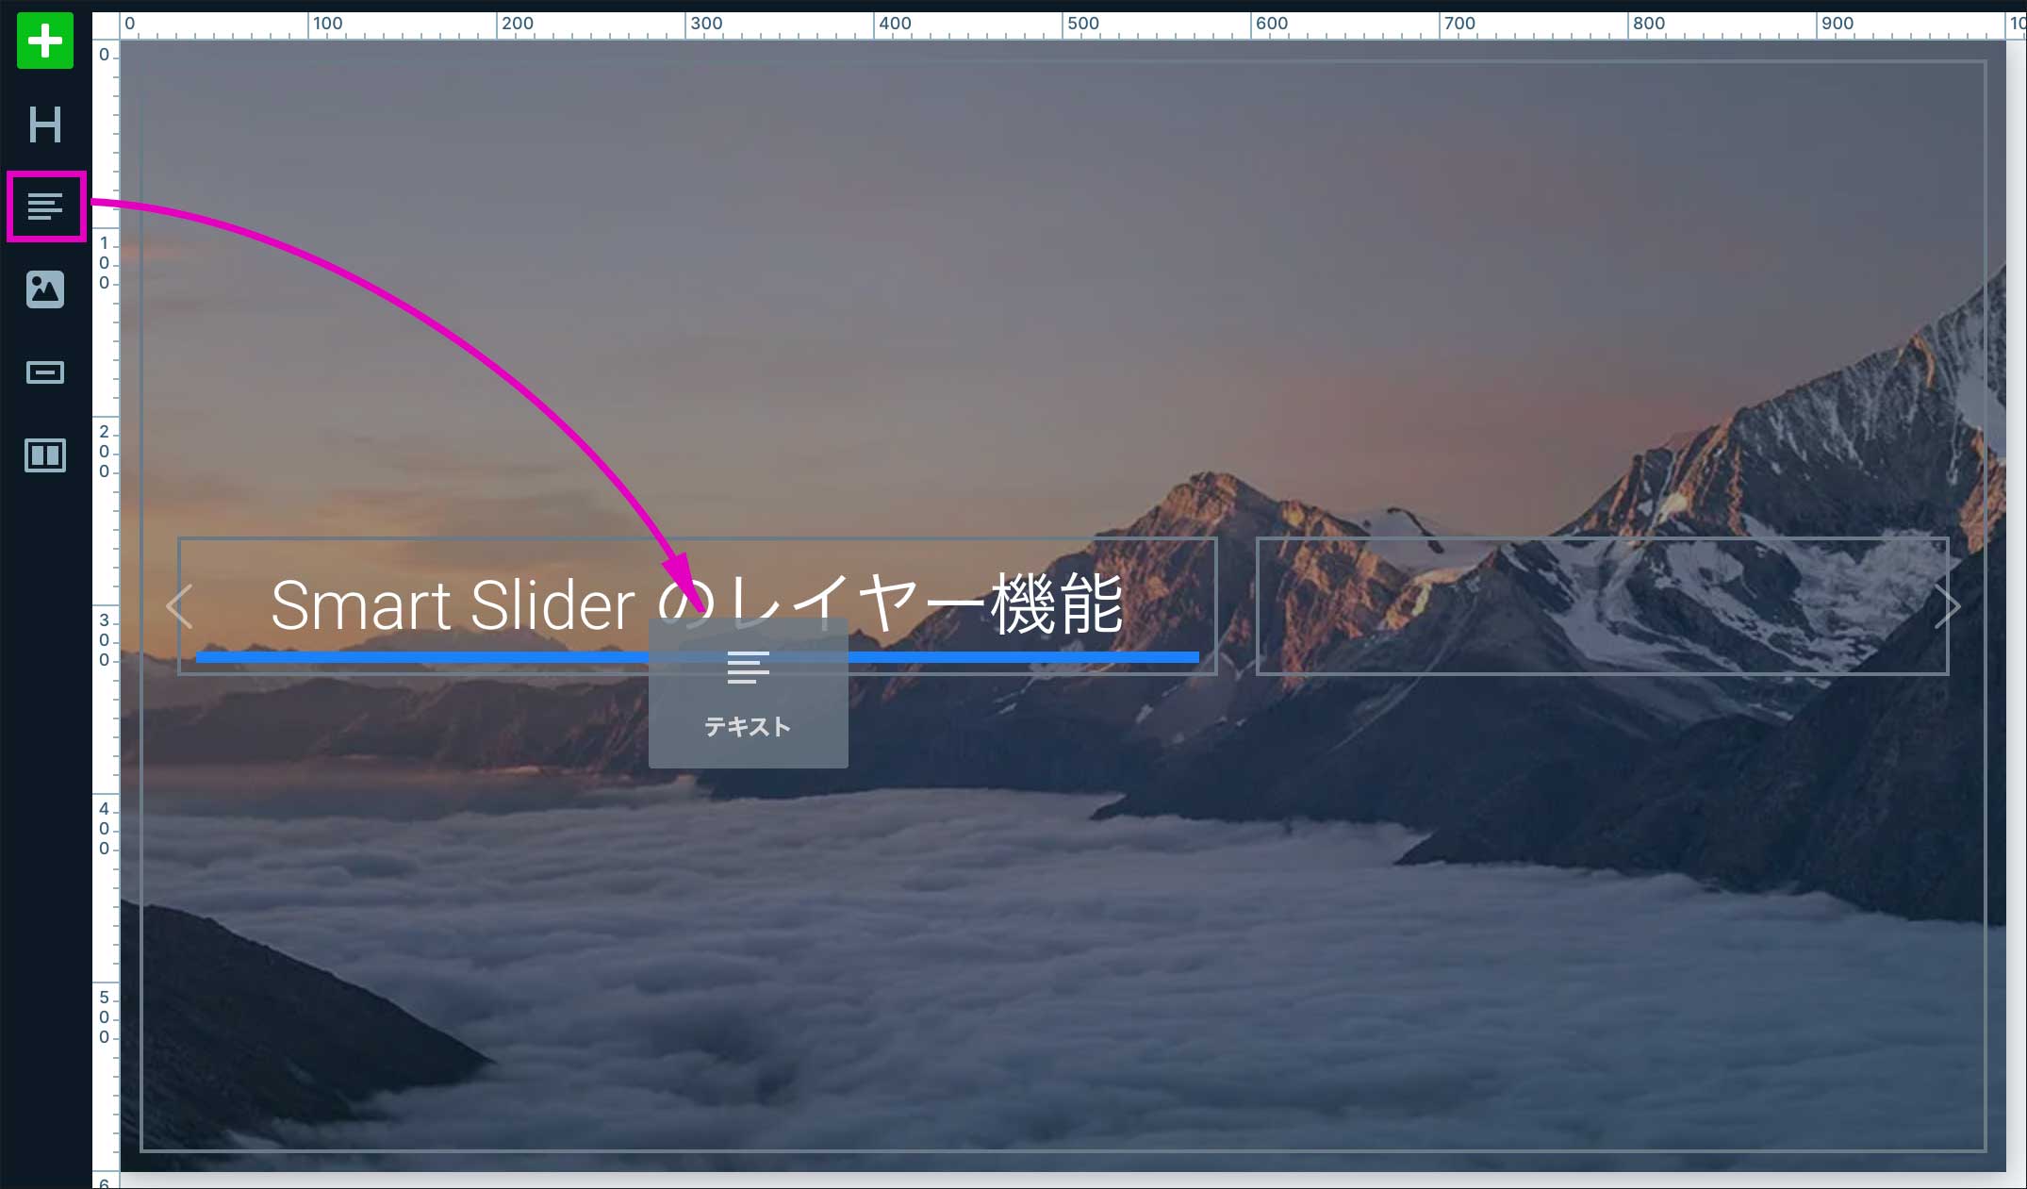Click the 500 mark on horizontal ruler
This screenshot has width=2027, height=1189.
click(1082, 24)
